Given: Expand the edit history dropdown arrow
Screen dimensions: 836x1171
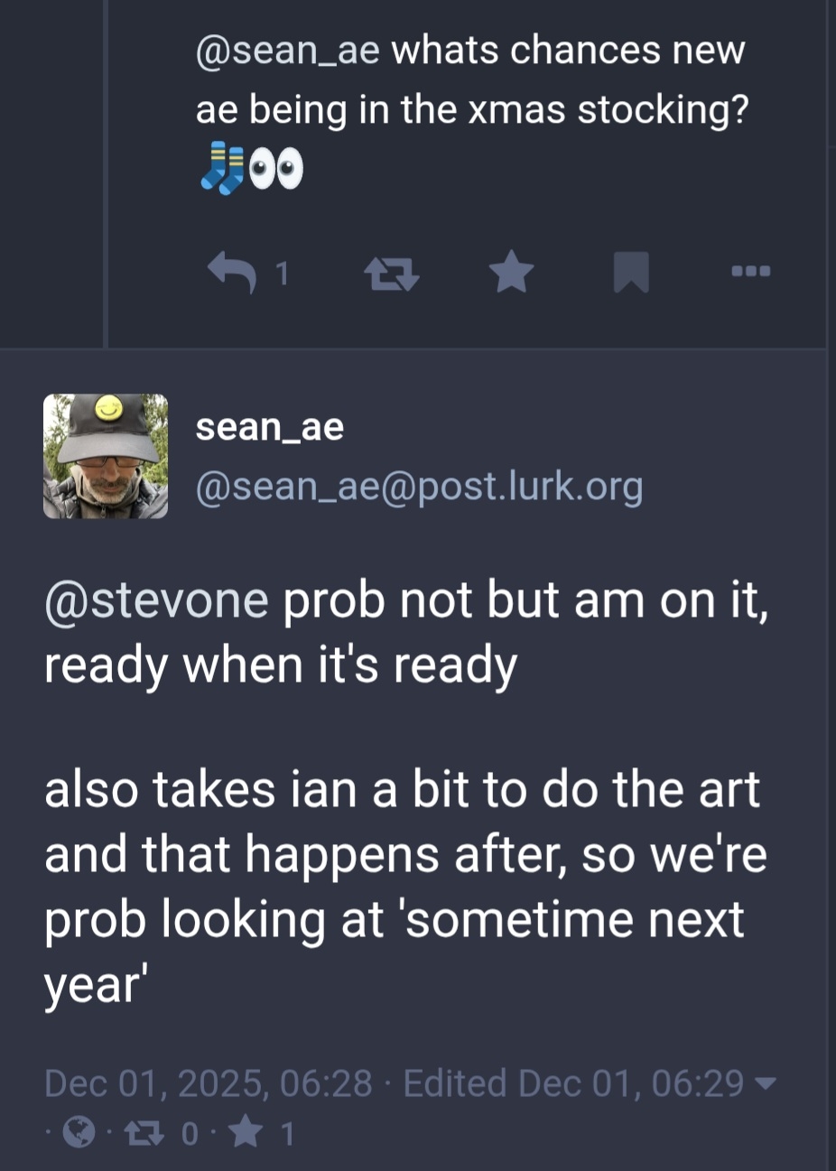Looking at the screenshot, I should click(x=765, y=1083).
